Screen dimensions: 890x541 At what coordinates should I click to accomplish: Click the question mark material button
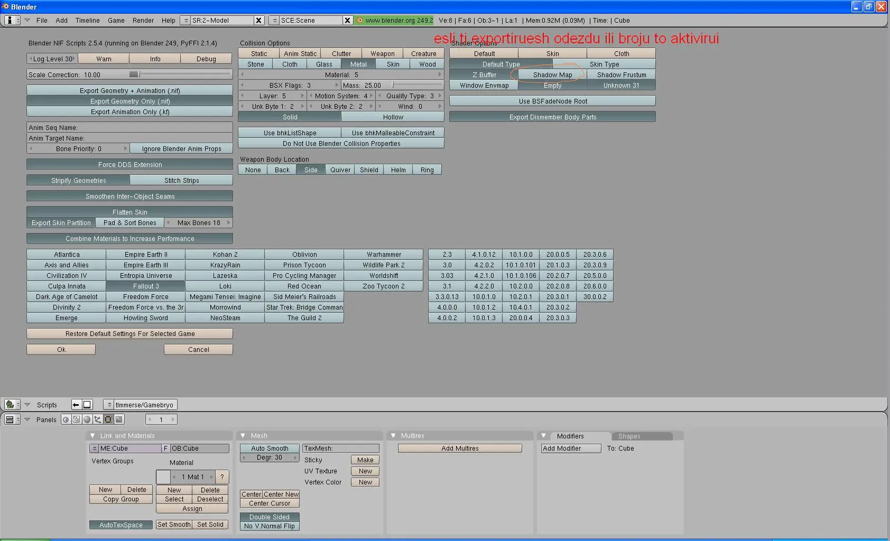click(x=222, y=477)
